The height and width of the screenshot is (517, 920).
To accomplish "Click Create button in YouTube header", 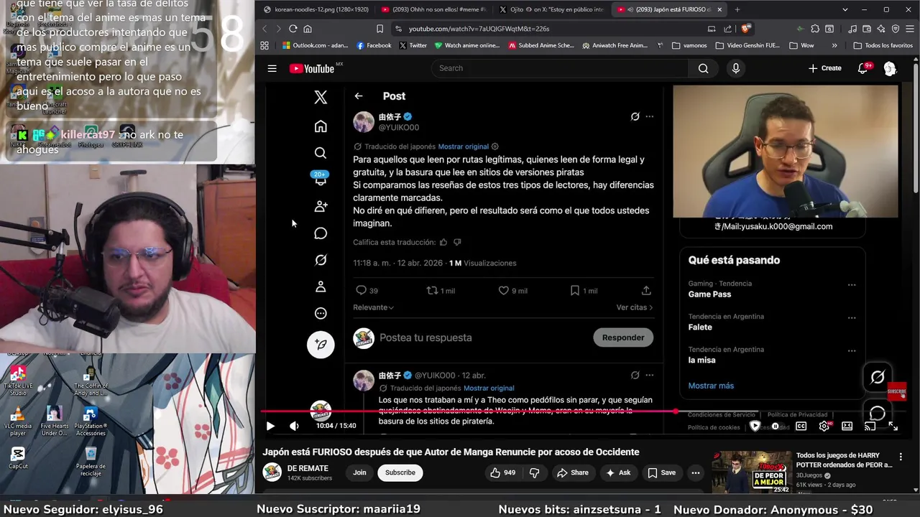I will [x=825, y=68].
